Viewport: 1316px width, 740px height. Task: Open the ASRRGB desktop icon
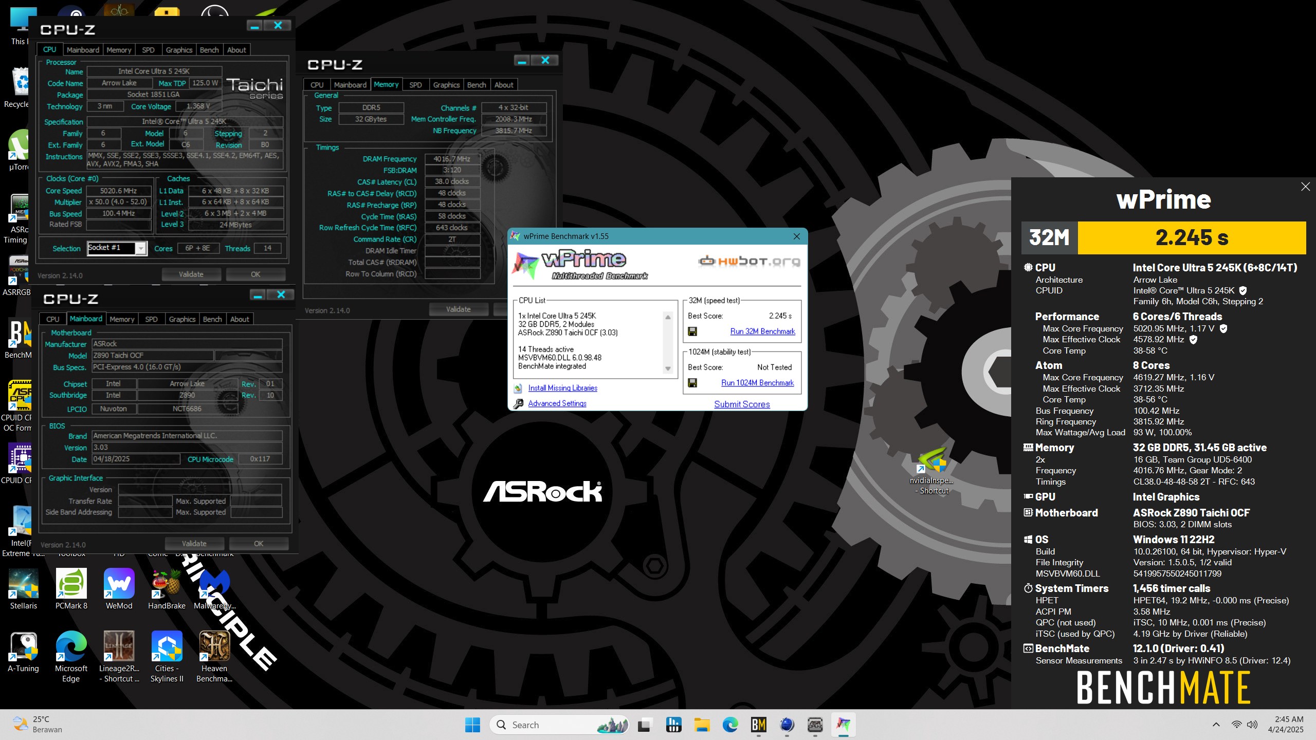tap(16, 275)
